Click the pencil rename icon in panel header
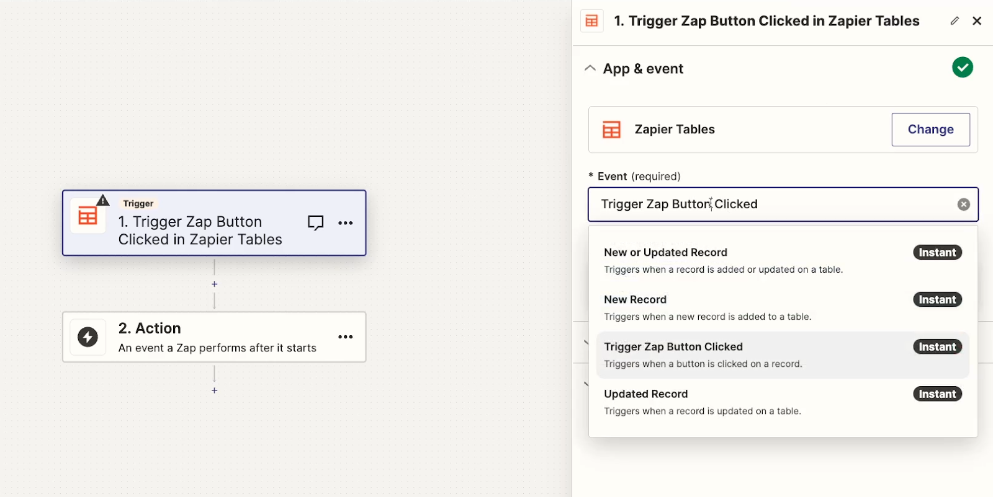993x497 pixels. click(x=955, y=21)
